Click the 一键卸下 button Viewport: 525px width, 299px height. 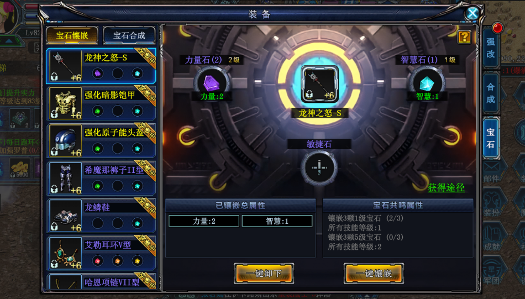pyautogui.click(x=264, y=273)
